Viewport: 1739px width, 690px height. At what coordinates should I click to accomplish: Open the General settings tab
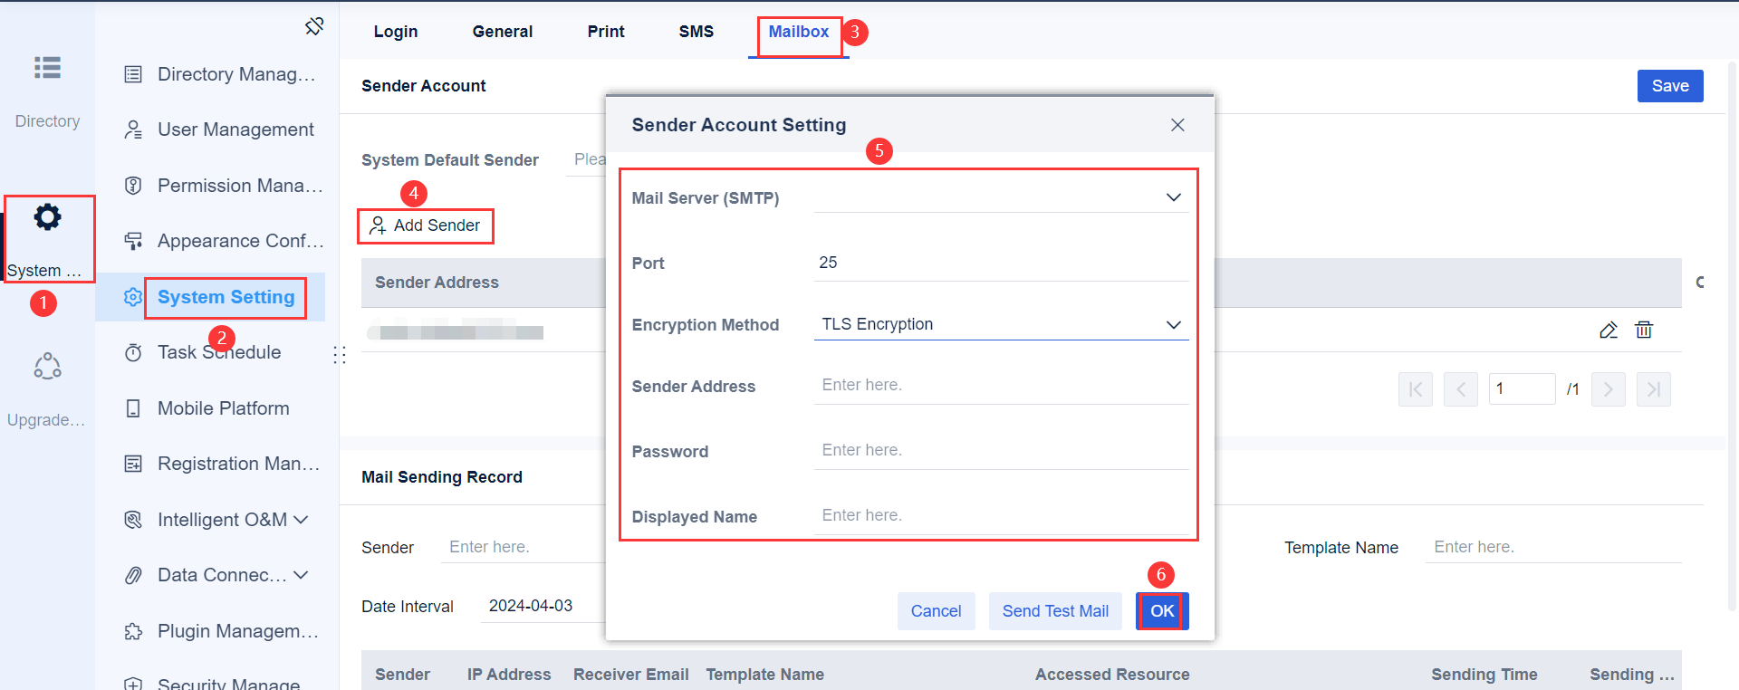(x=502, y=31)
